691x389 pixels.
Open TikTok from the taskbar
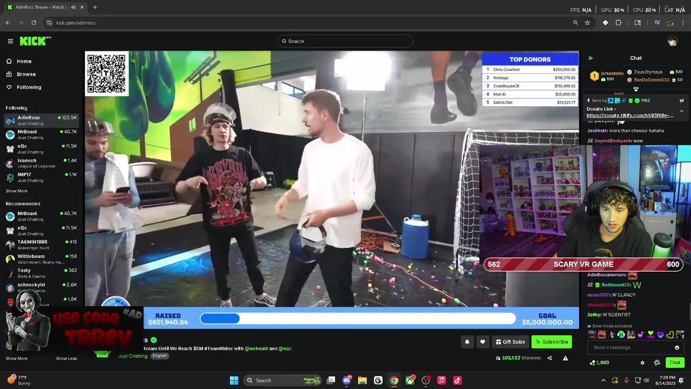(457, 380)
